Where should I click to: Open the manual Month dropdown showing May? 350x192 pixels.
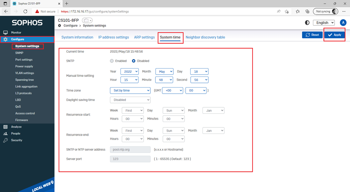(x=164, y=71)
